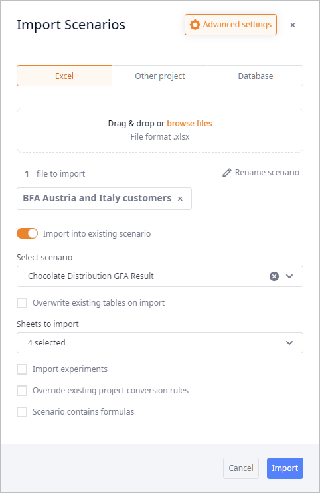Expand the Sheets to import dropdown chevron
Screen dimensions: 320x493
click(289, 343)
